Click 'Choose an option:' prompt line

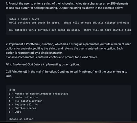[x=22, y=119]
